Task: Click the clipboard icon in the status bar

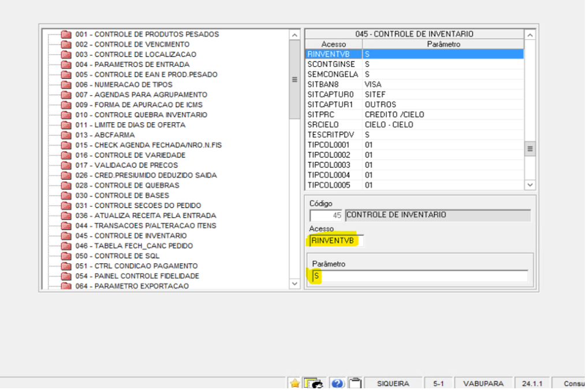Action: (x=356, y=383)
